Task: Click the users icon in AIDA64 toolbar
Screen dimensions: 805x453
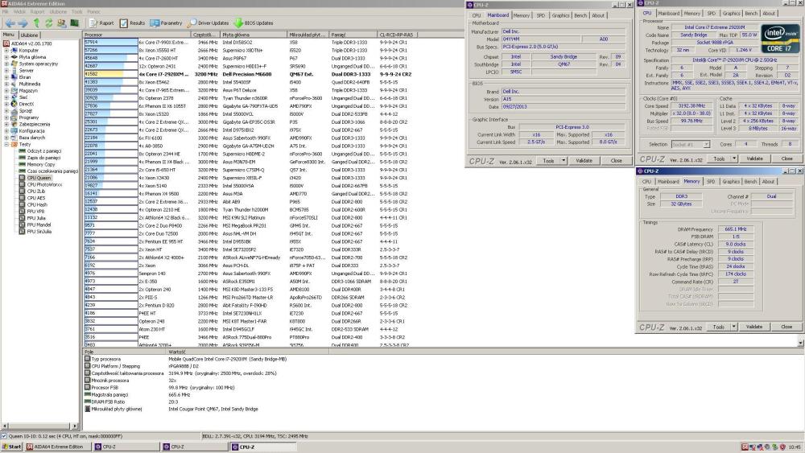Action: (62, 23)
